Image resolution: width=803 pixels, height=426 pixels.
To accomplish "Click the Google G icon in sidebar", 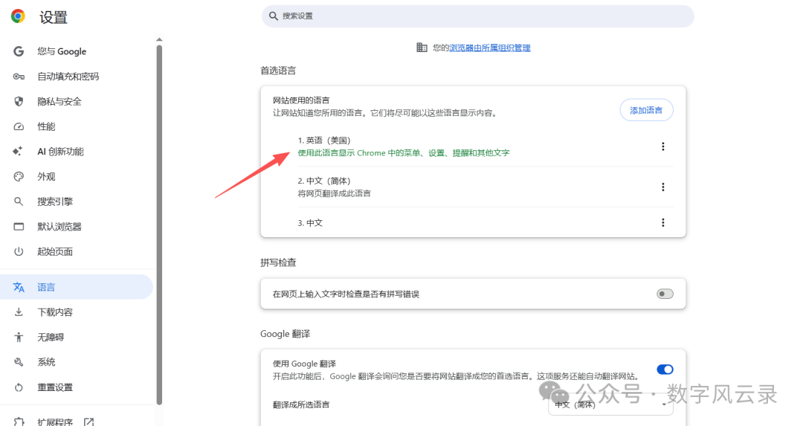I will (19, 51).
